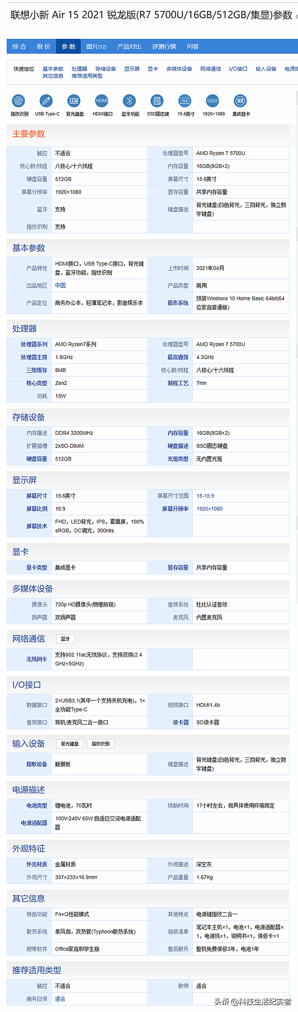Open the 图片(12) pictures tab
The width and height of the screenshot is (298, 1012).
pyautogui.click(x=96, y=46)
